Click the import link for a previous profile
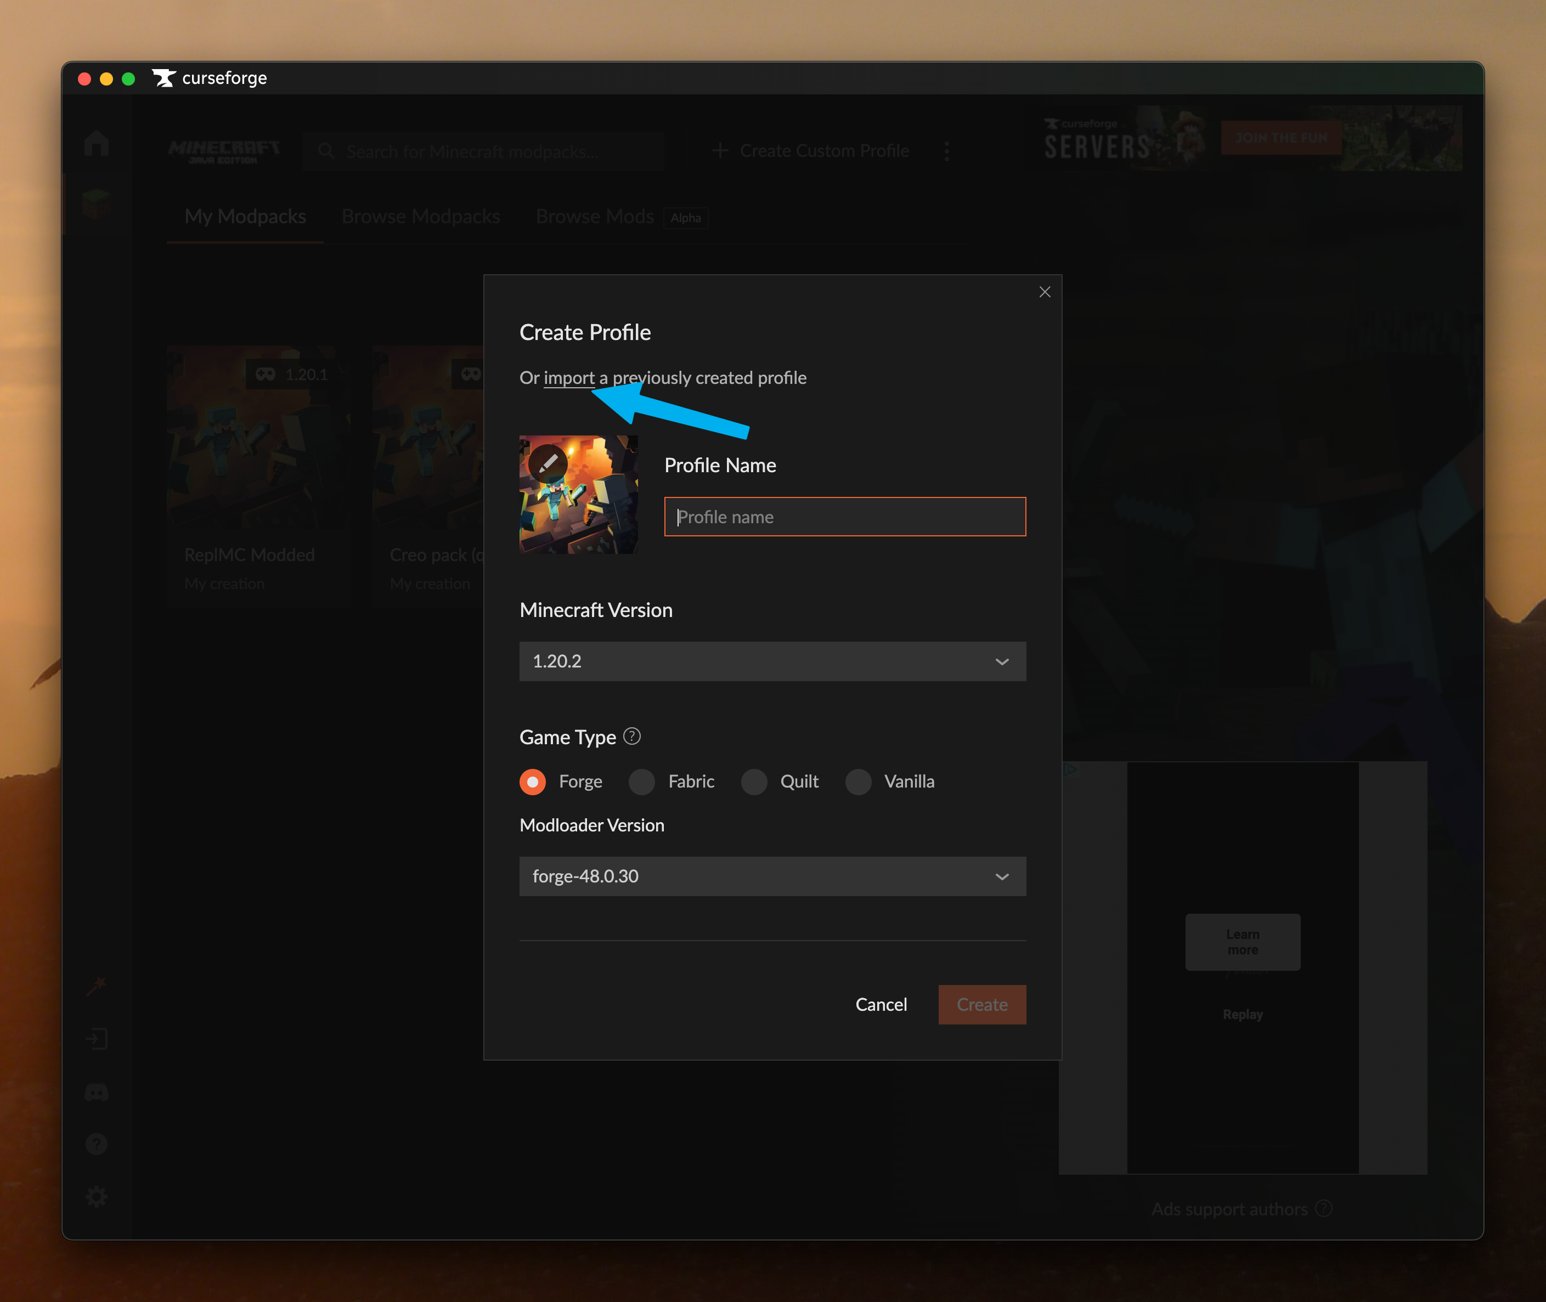 [568, 378]
